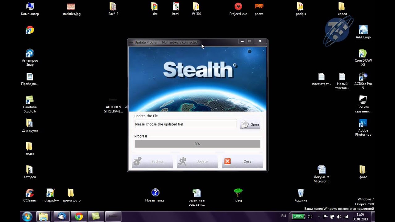Select the Всё что связанно... shortcut

coord(363,104)
